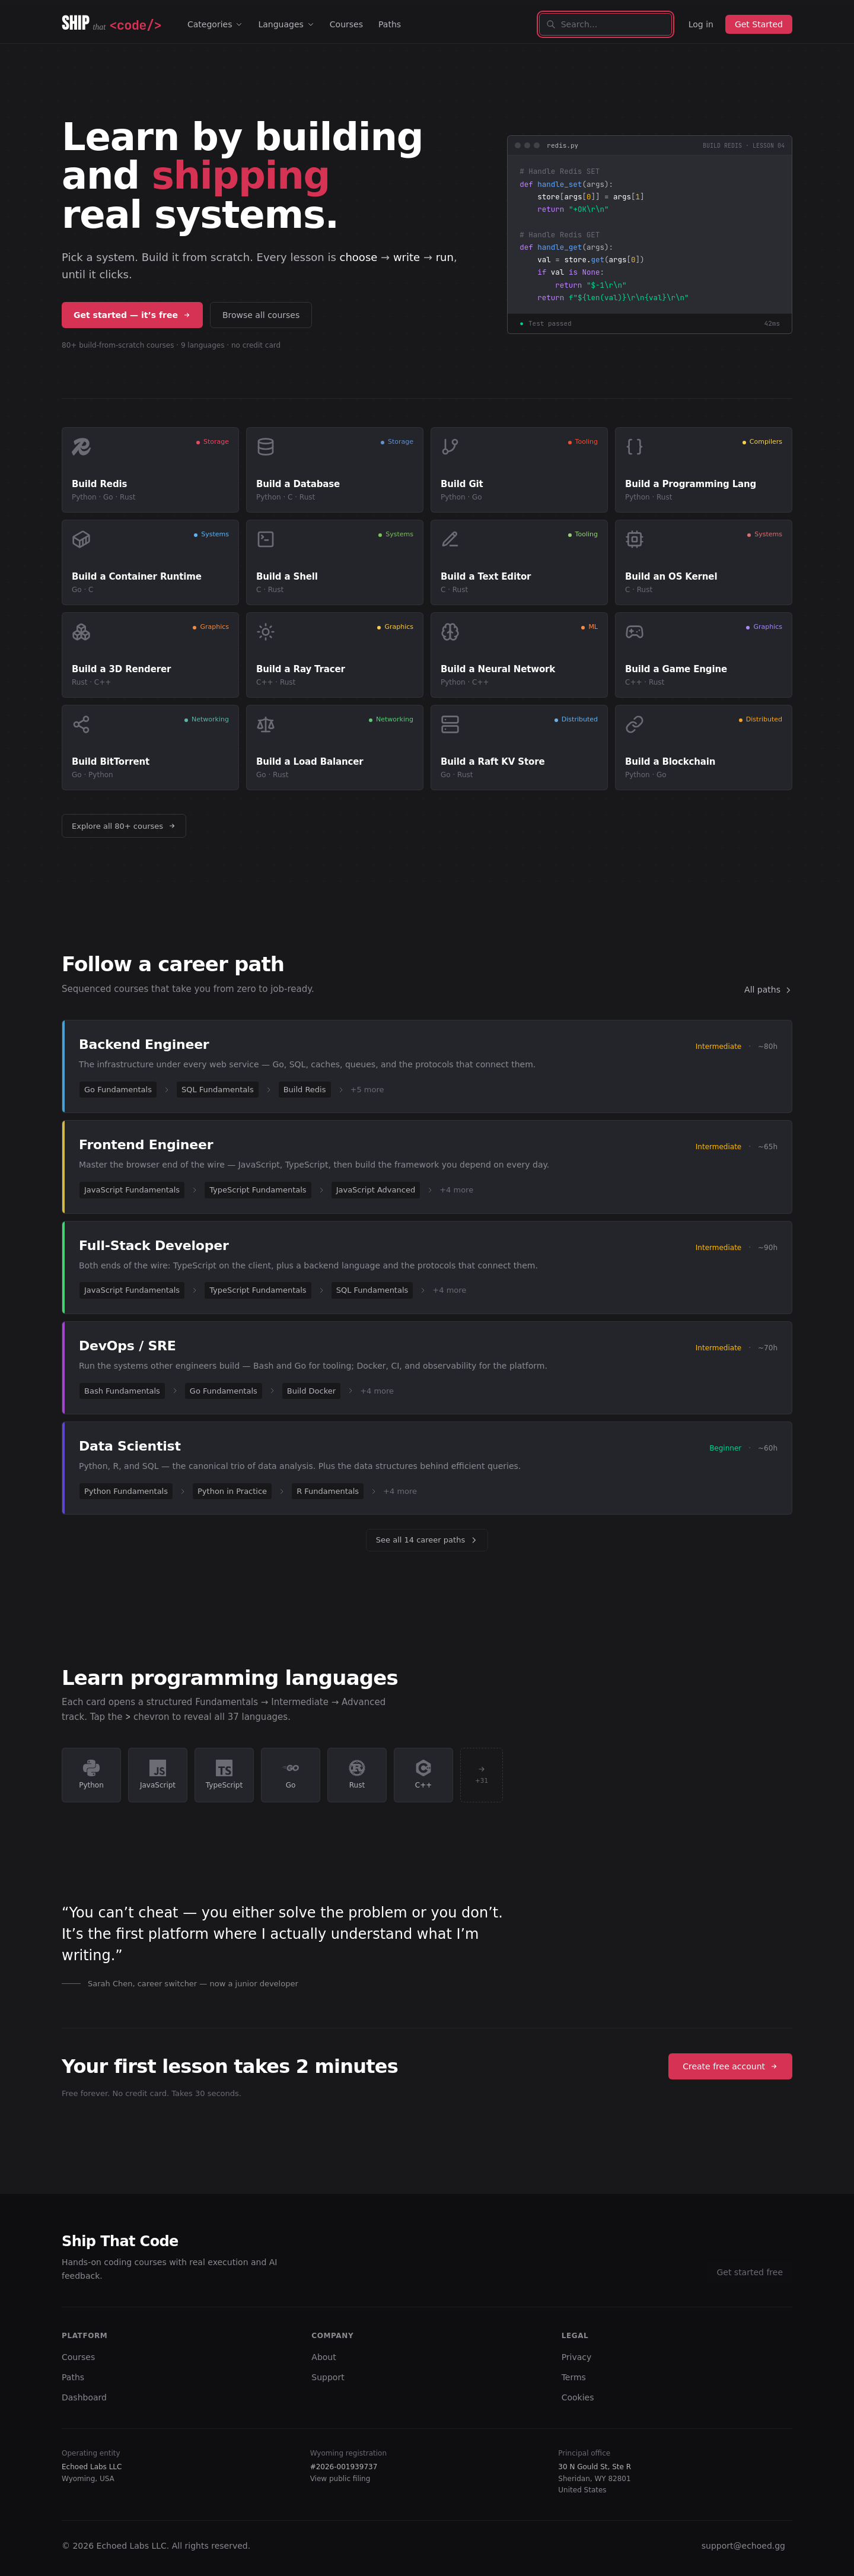Screen dimensions: 854x2576
Task: Click the Browse all courses button
Action: pyautogui.click(x=261, y=315)
